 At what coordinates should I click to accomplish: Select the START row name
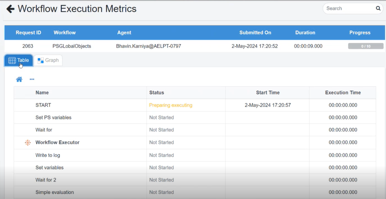tap(43, 105)
